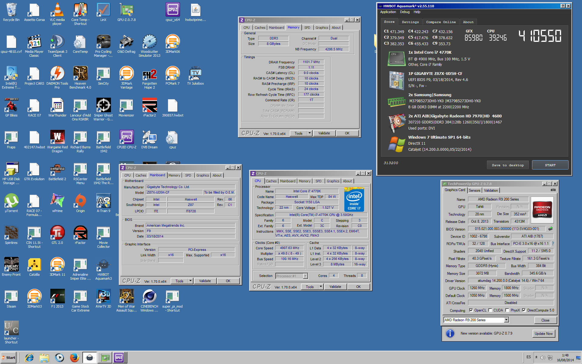
Task: Open the GPU-Z.0.7.8 desktop icon
Action: [x=126, y=12]
